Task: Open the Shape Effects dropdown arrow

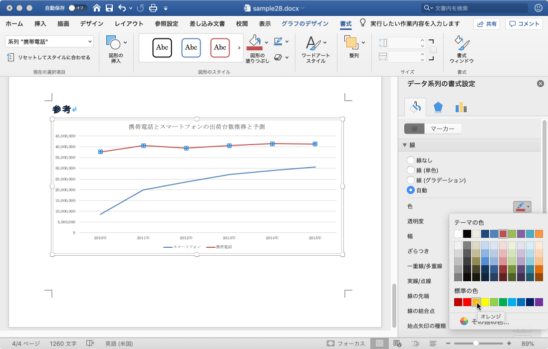Action: [x=287, y=57]
